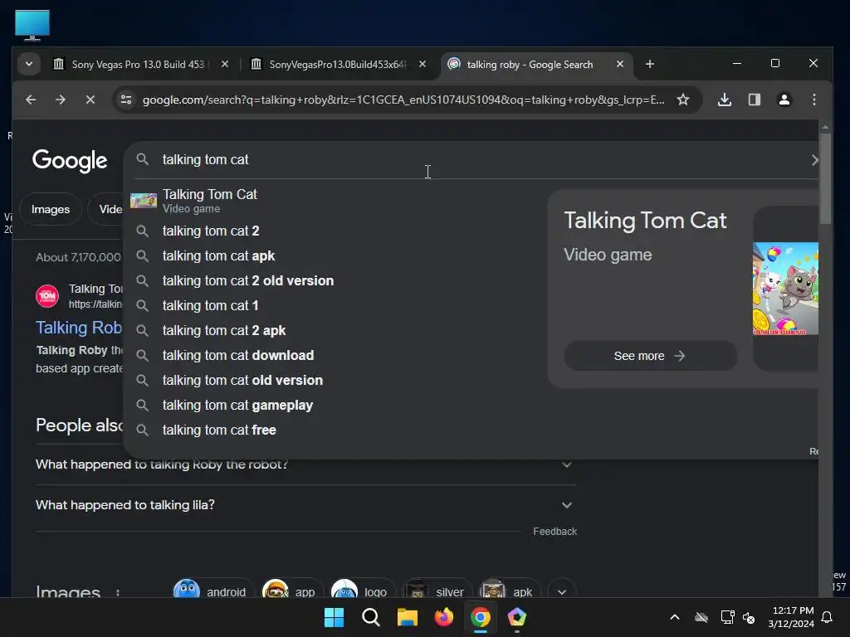Open Images section three-dot options

118,593
